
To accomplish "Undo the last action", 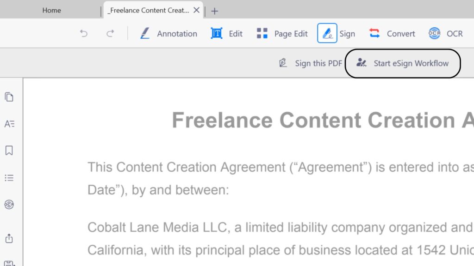I will (x=84, y=33).
